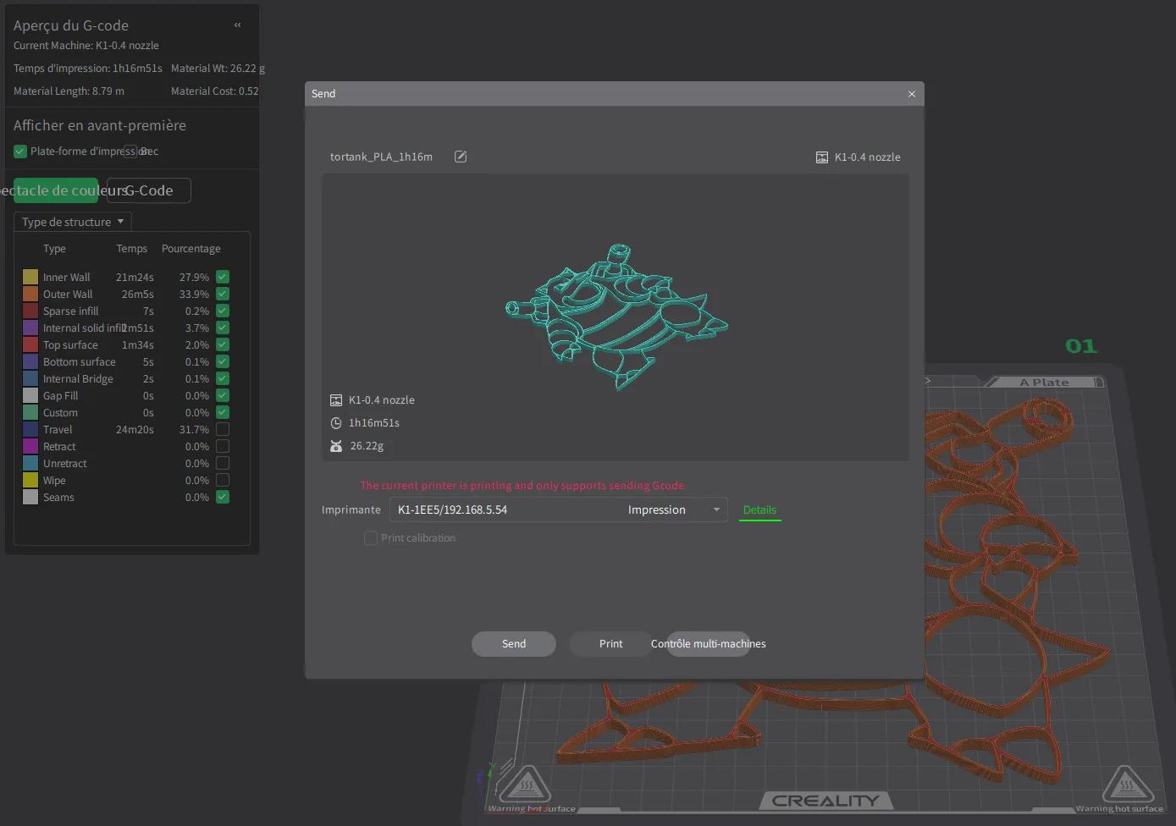This screenshot has width=1176, height=826.
Task: Click the plate 01 number label
Action: [x=1080, y=346]
